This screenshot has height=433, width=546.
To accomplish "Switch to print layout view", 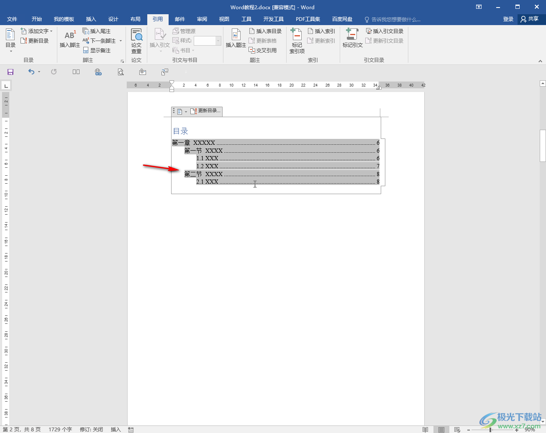I will 441,430.
